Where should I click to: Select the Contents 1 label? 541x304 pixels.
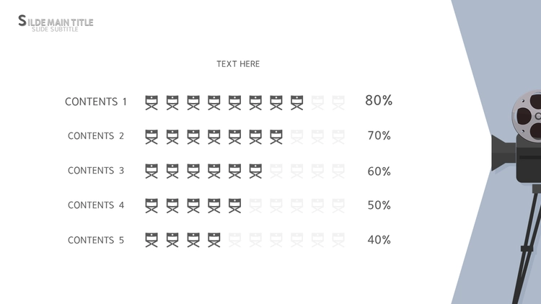[96, 102]
